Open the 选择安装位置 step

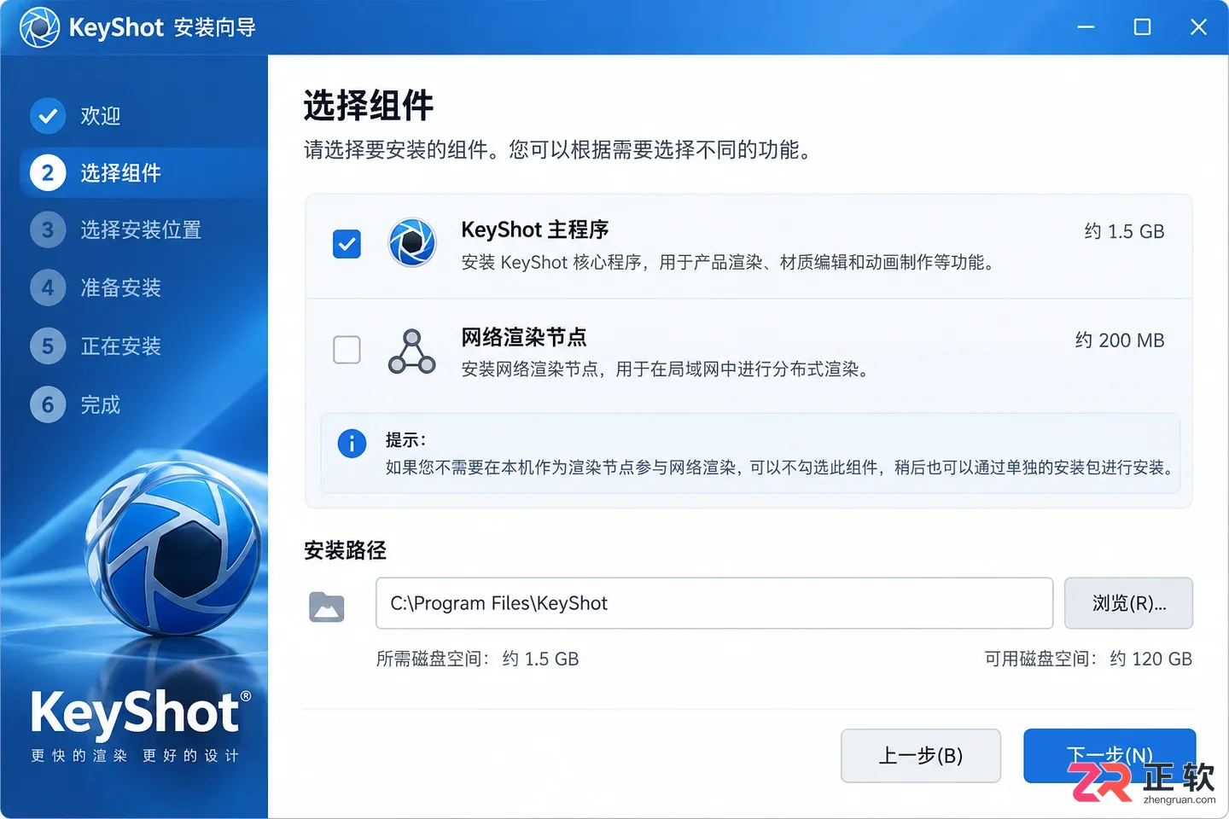point(141,230)
